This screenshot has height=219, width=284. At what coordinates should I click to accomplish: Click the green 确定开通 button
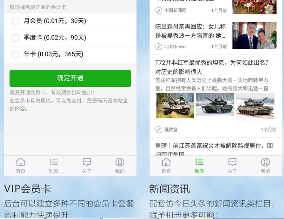[70, 78]
